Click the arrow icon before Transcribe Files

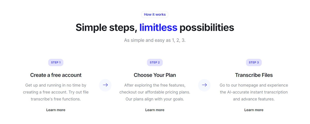click(204, 85)
